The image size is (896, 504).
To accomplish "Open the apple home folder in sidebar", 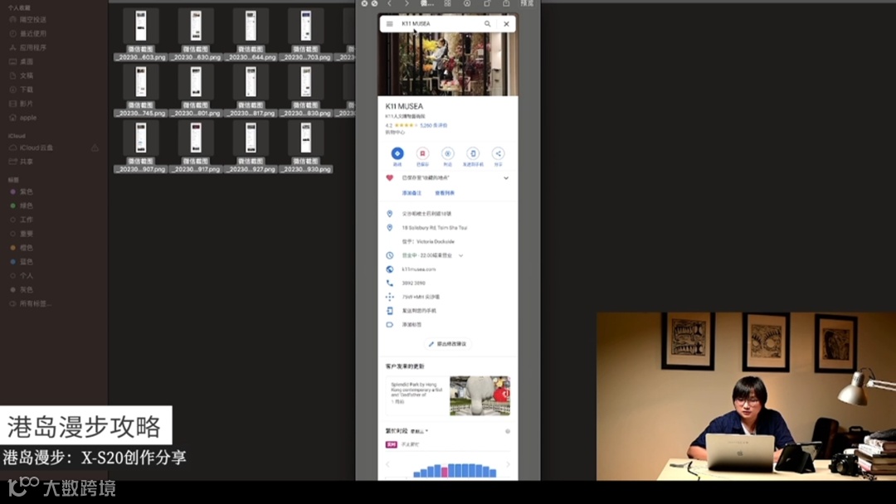I will tap(23, 118).
